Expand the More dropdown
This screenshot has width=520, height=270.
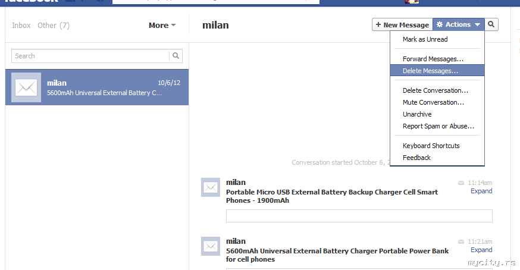coord(162,26)
